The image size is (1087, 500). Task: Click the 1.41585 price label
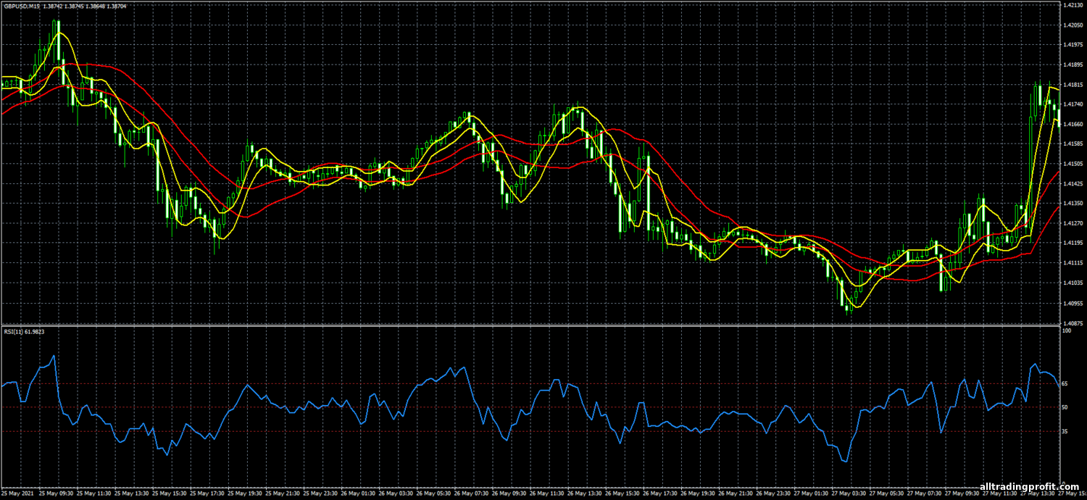(x=1073, y=144)
